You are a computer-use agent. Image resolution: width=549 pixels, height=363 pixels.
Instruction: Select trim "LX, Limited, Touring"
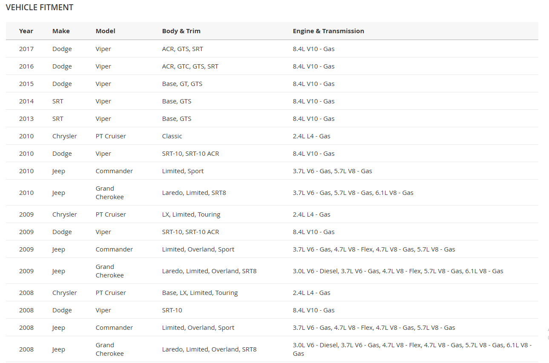click(191, 214)
